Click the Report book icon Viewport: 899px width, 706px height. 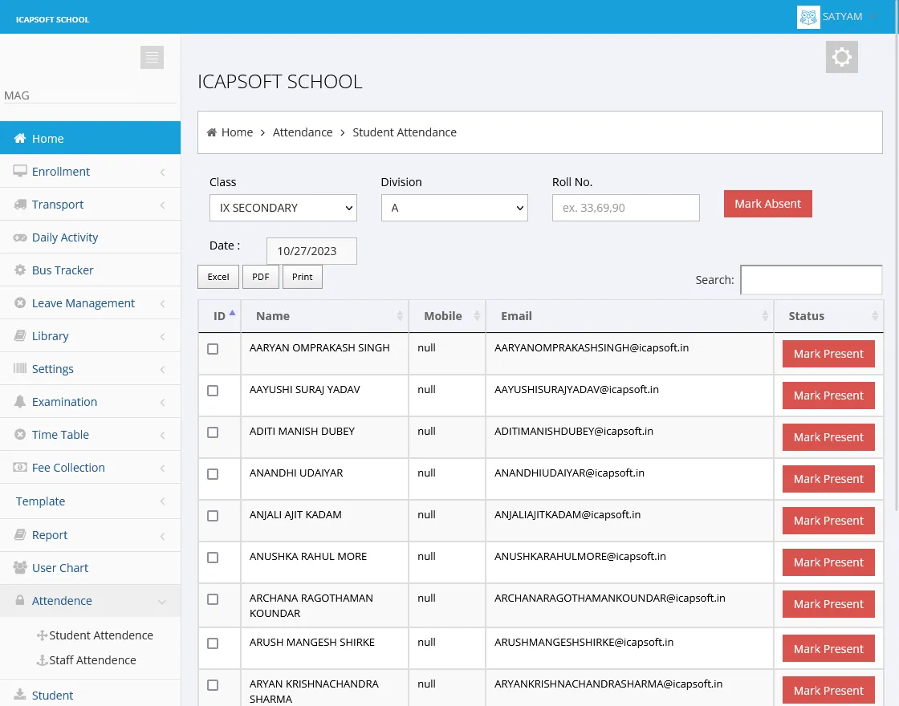click(20, 534)
